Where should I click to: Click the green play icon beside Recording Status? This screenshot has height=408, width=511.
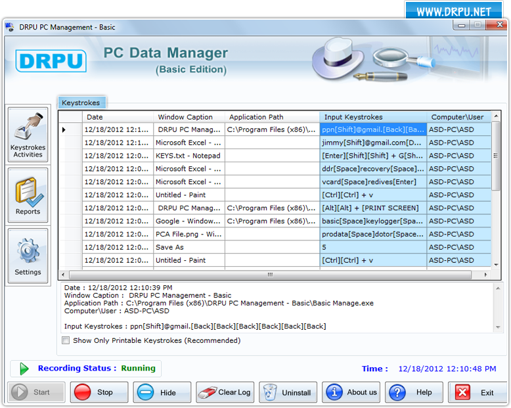[x=24, y=369]
